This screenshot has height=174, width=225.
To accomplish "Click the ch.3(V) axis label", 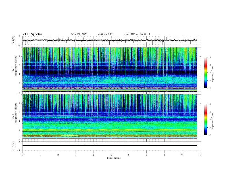I will tap(14, 146).
